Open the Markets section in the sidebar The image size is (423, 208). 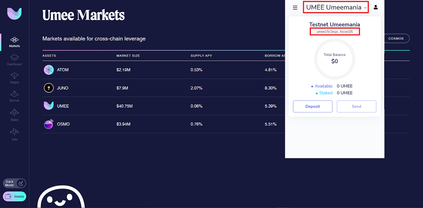point(15,42)
